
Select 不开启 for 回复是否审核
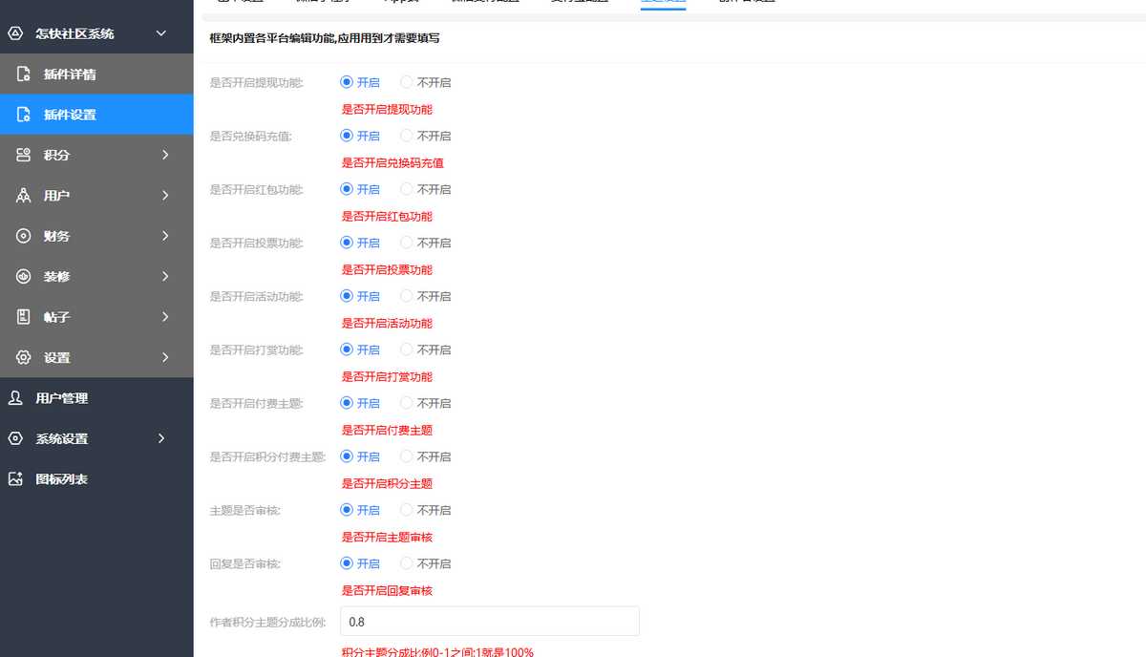point(425,563)
